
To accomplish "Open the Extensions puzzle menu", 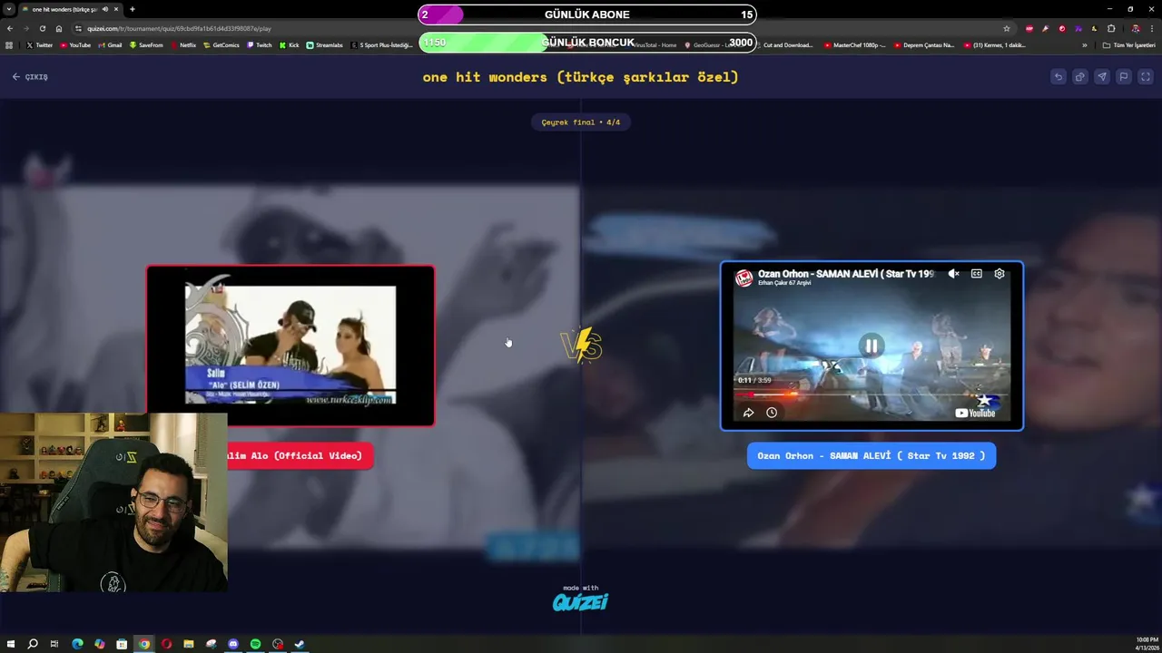I will click(x=1110, y=28).
